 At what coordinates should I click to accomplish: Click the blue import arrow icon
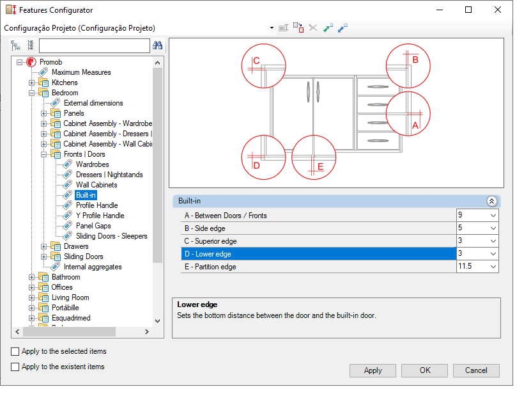click(343, 28)
